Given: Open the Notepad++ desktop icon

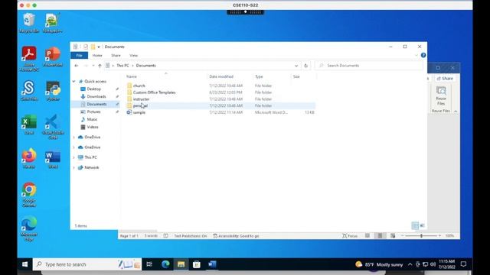Looking at the screenshot, I should (52, 23).
